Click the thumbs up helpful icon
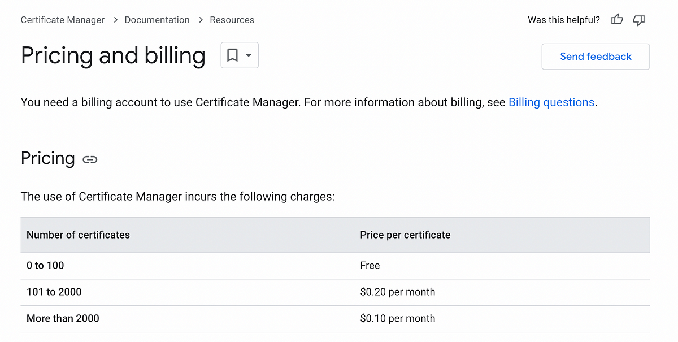The height and width of the screenshot is (342, 678). pyautogui.click(x=617, y=20)
